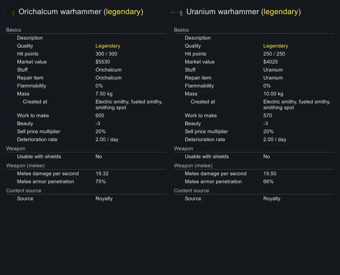
Task: Click the Uranium warhammer icon
Action: (x=177, y=13)
